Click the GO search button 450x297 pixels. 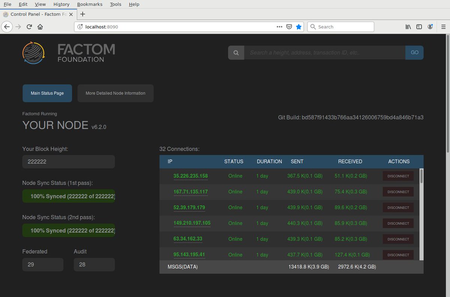pos(414,52)
